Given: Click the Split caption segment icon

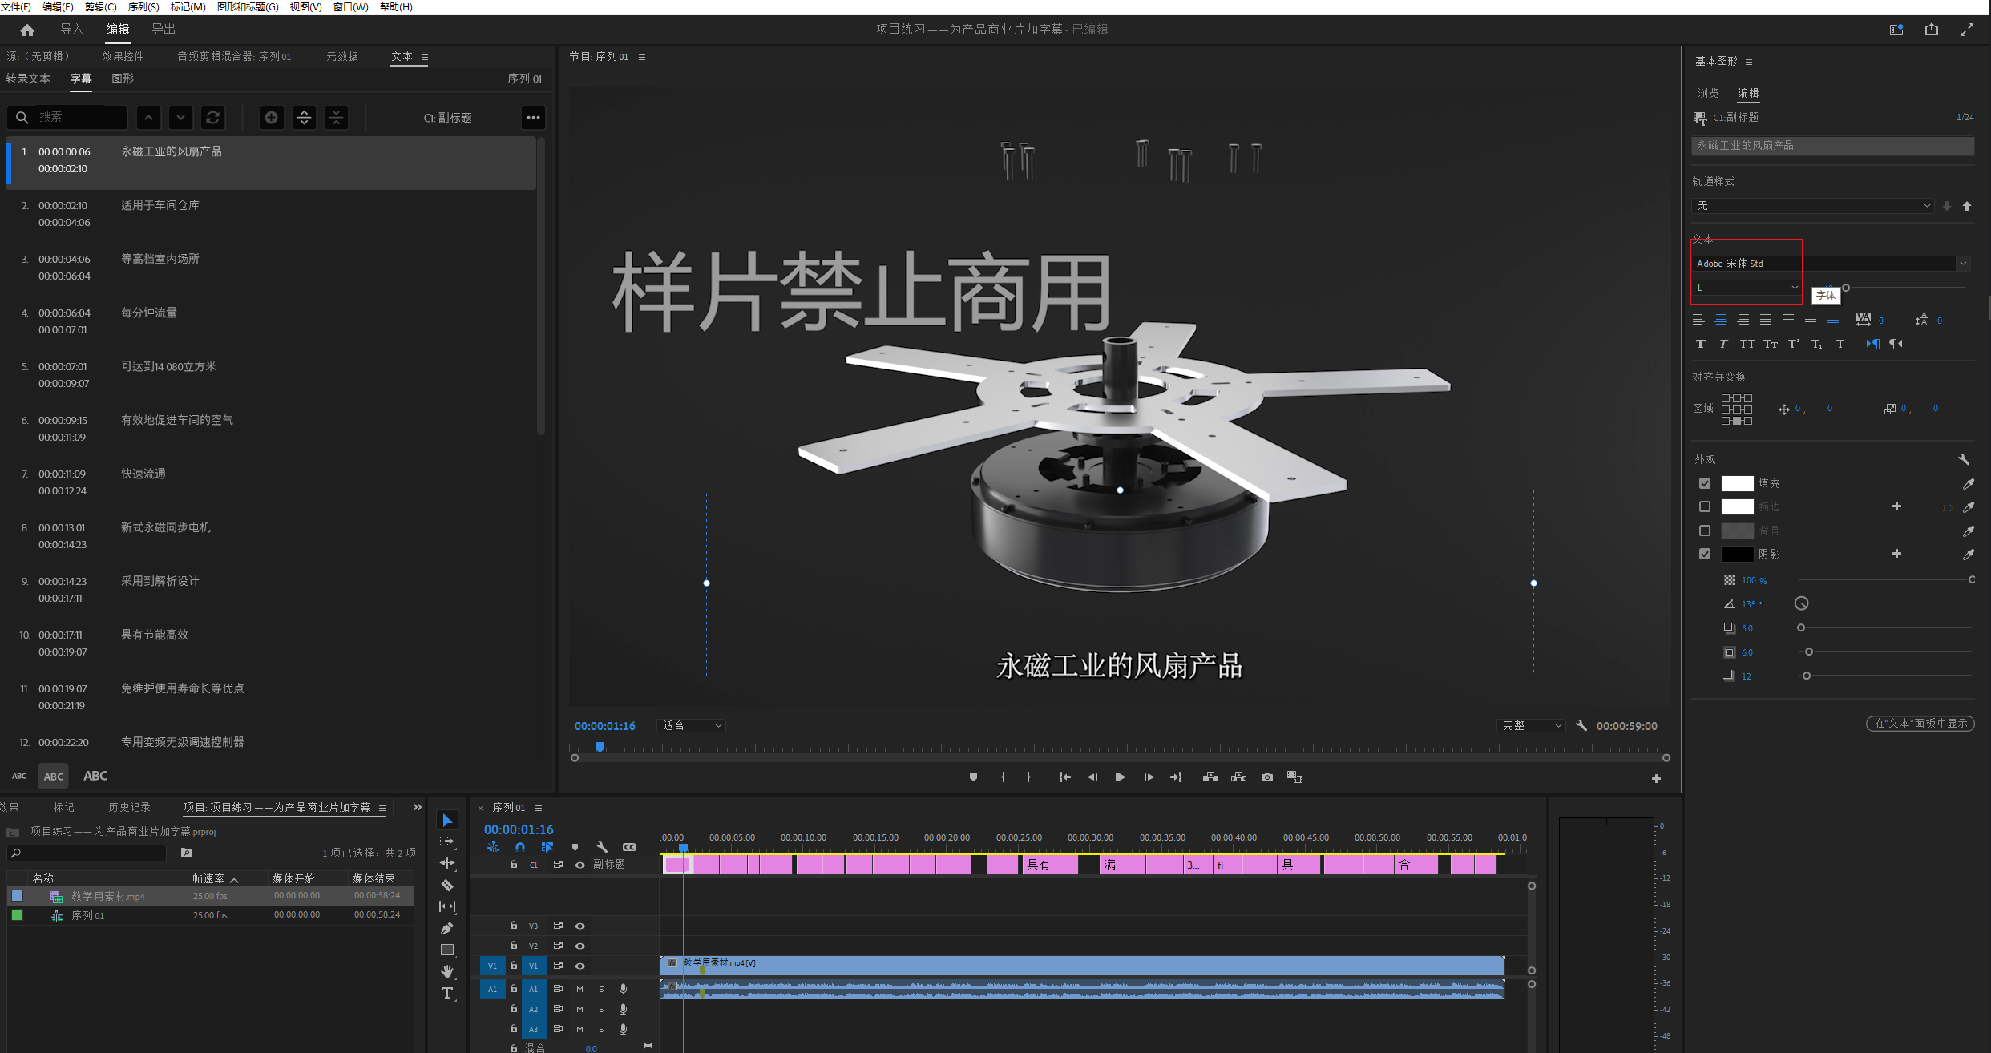Looking at the screenshot, I should click(x=304, y=118).
